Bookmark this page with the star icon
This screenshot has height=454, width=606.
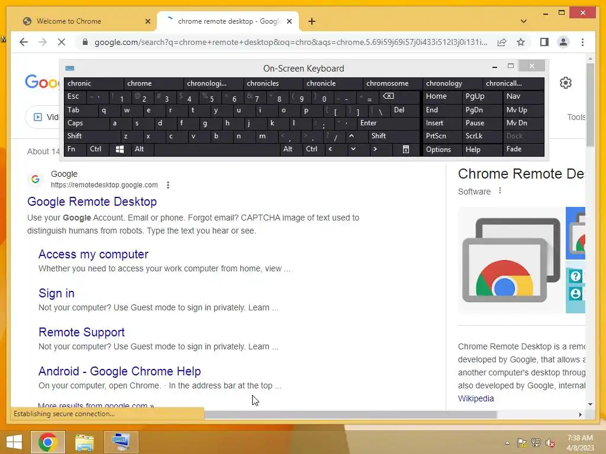tap(521, 42)
